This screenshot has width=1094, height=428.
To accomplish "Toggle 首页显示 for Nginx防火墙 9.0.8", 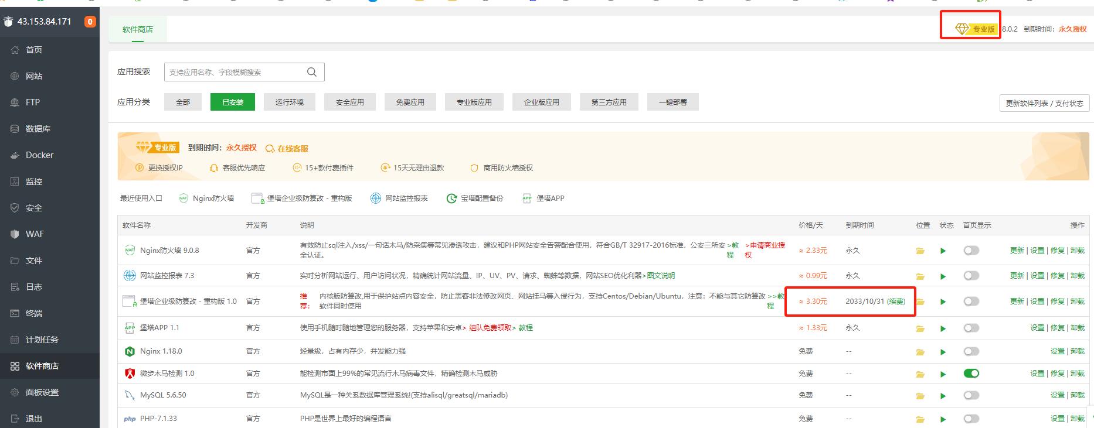I will (971, 251).
